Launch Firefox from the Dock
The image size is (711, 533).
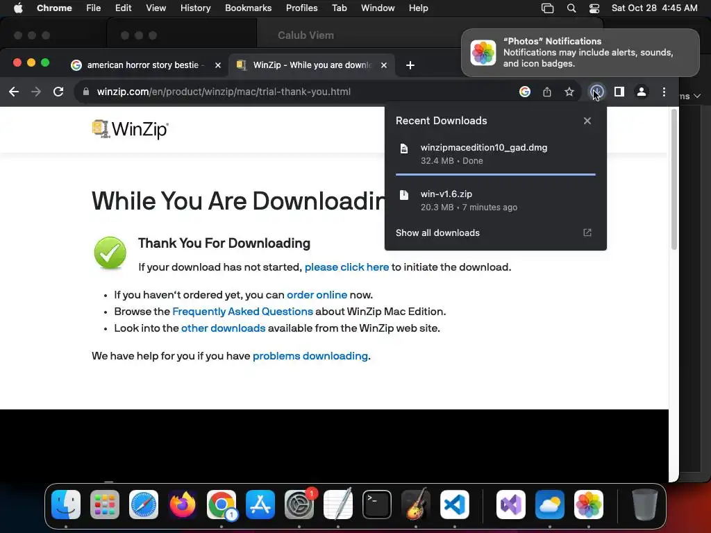183,505
